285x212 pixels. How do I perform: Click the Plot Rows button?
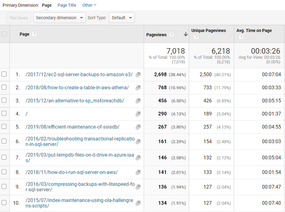(x=19, y=18)
